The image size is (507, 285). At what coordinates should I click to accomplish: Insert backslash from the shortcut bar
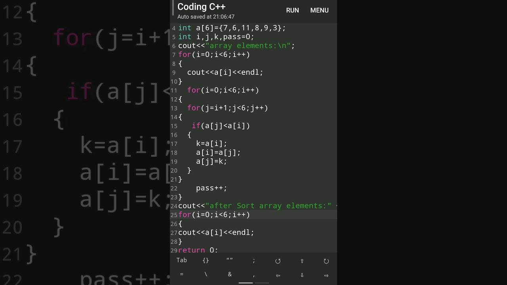point(206,274)
